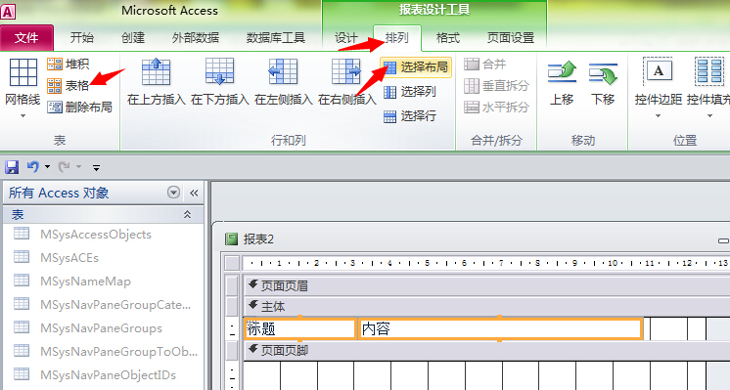Screen dimensions: 730x390
Task: Click the Insert Left (在左侧插入) icon
Action: pos(283,72)
